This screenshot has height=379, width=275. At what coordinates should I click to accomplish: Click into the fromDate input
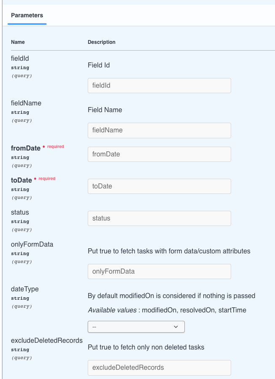coord(159,154)
